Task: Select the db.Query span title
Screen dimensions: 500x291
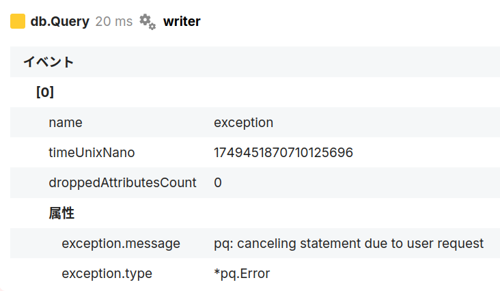Action: pyautogui.click(x=60, y=22)
